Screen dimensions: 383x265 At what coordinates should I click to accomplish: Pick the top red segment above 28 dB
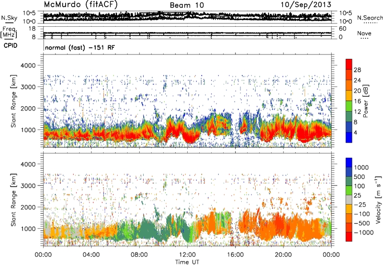click(x=349, y=64)
